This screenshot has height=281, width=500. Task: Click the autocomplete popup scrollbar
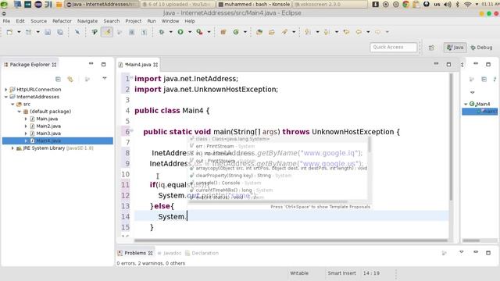click(370, 144)
